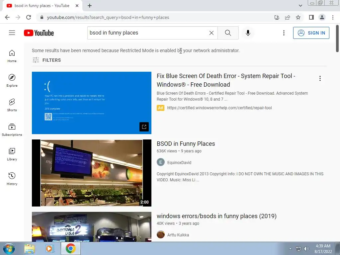Open the volume speaker tray icon
340x255 pixels.
point(306,249)
